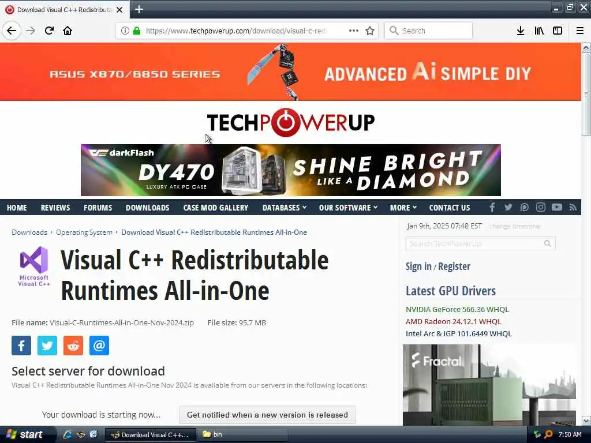
Task: Click the magnifier icon in system tray
Action: (549, 434)
